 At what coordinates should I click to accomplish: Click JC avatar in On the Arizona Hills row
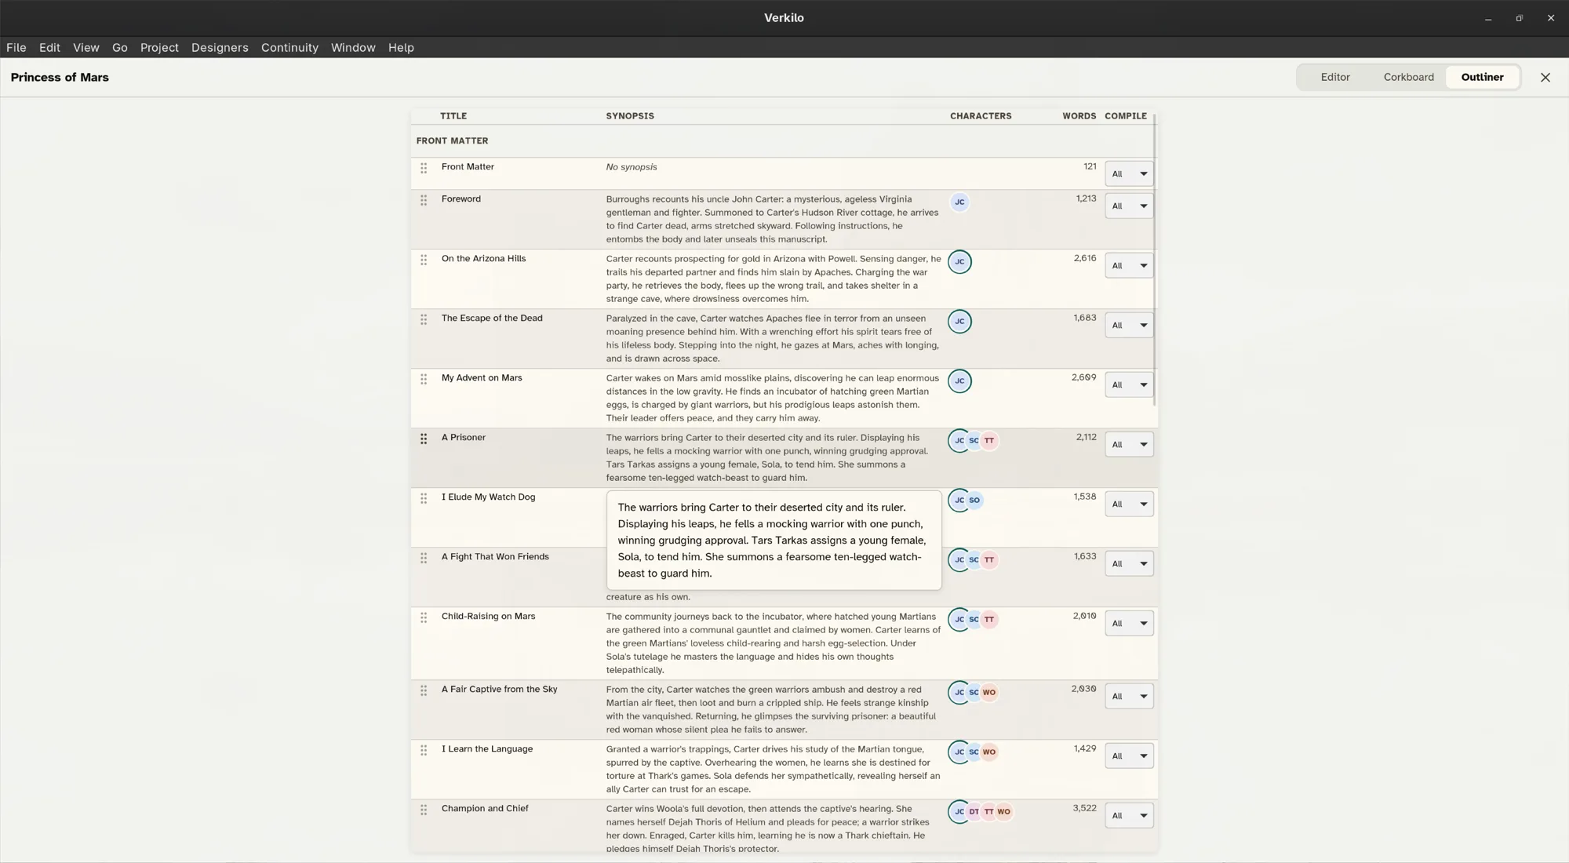click(x=959, y=262)
